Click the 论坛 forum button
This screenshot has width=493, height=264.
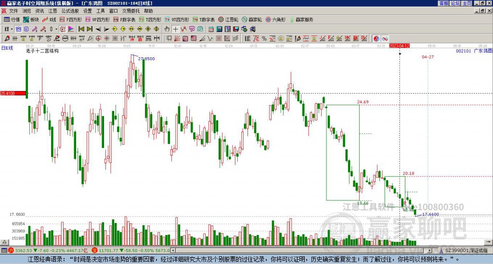pyautogui.click(x=455, y=3)
